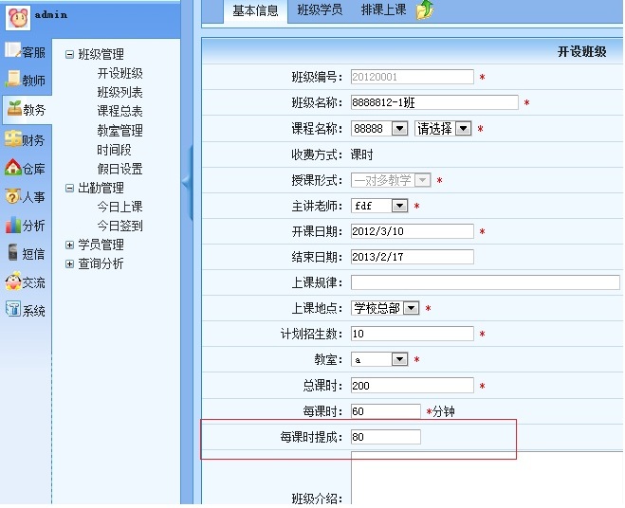The image size is (625, 508).
Task: Expand the 查询分析 tree node
Action: (x=69, y=263)
